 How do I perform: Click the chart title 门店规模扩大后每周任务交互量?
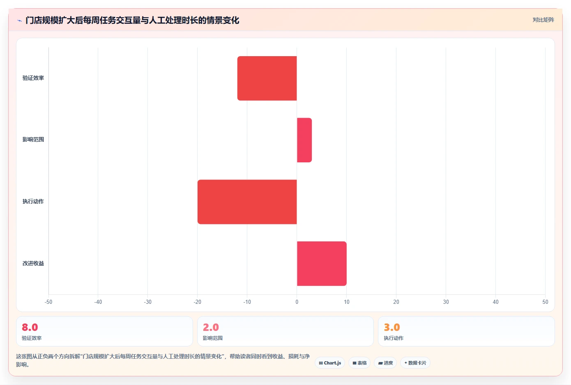pyautogui.click(x=132, y=20)
